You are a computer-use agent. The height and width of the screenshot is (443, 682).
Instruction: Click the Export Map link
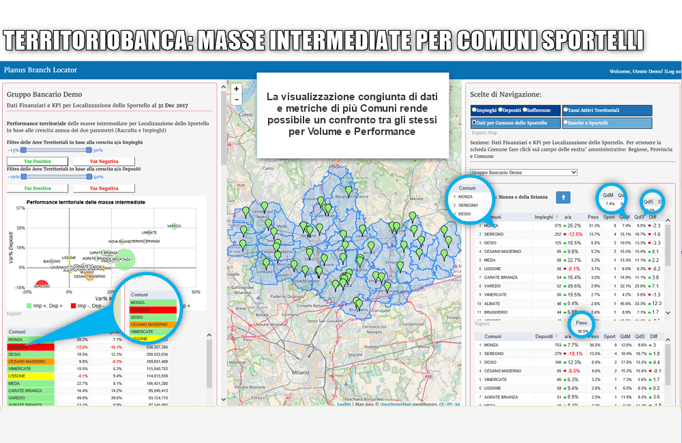tap(484, 133)
